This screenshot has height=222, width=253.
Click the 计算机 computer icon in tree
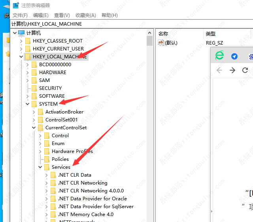(21, 33)
